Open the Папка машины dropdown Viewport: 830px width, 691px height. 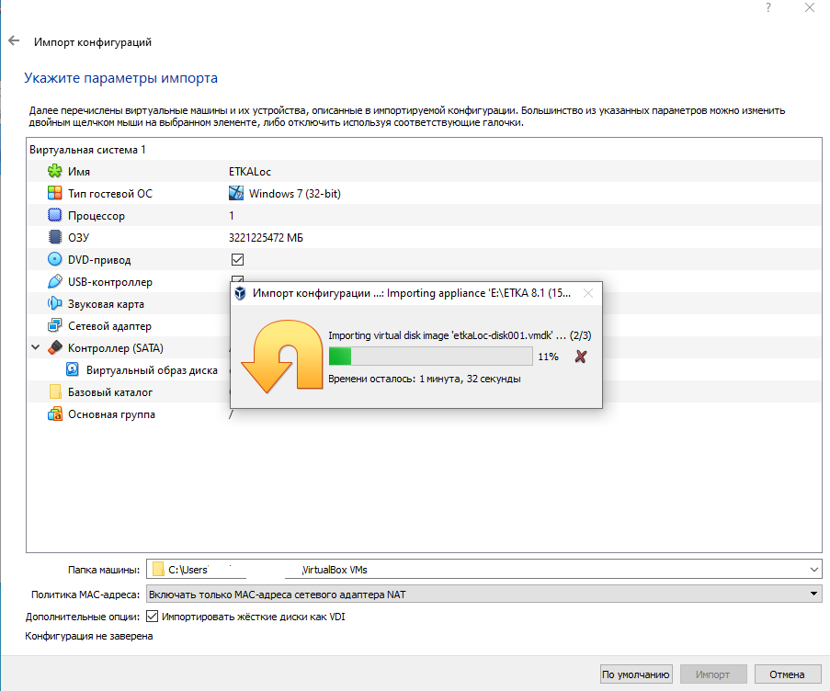813,570
